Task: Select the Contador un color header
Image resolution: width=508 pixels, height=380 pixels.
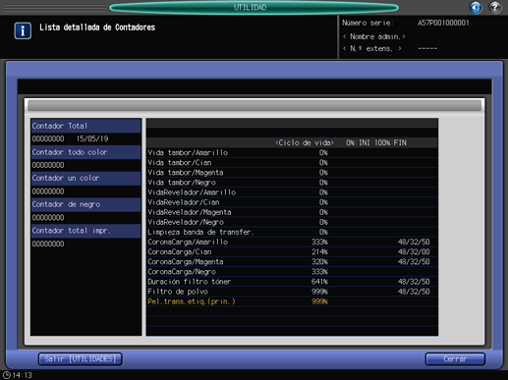Action: click(x=85, y=179)
